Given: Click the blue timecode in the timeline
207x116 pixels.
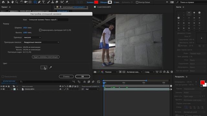Looking at the screenshot, I should tap(9, 81).
